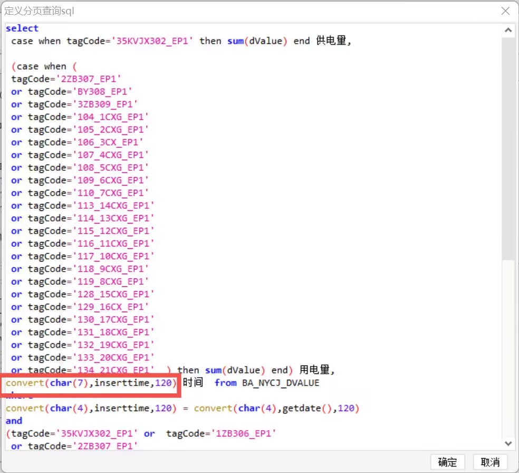Close the 定义分页查询sql dialog
519x473 pixels.
click(505, 11)
